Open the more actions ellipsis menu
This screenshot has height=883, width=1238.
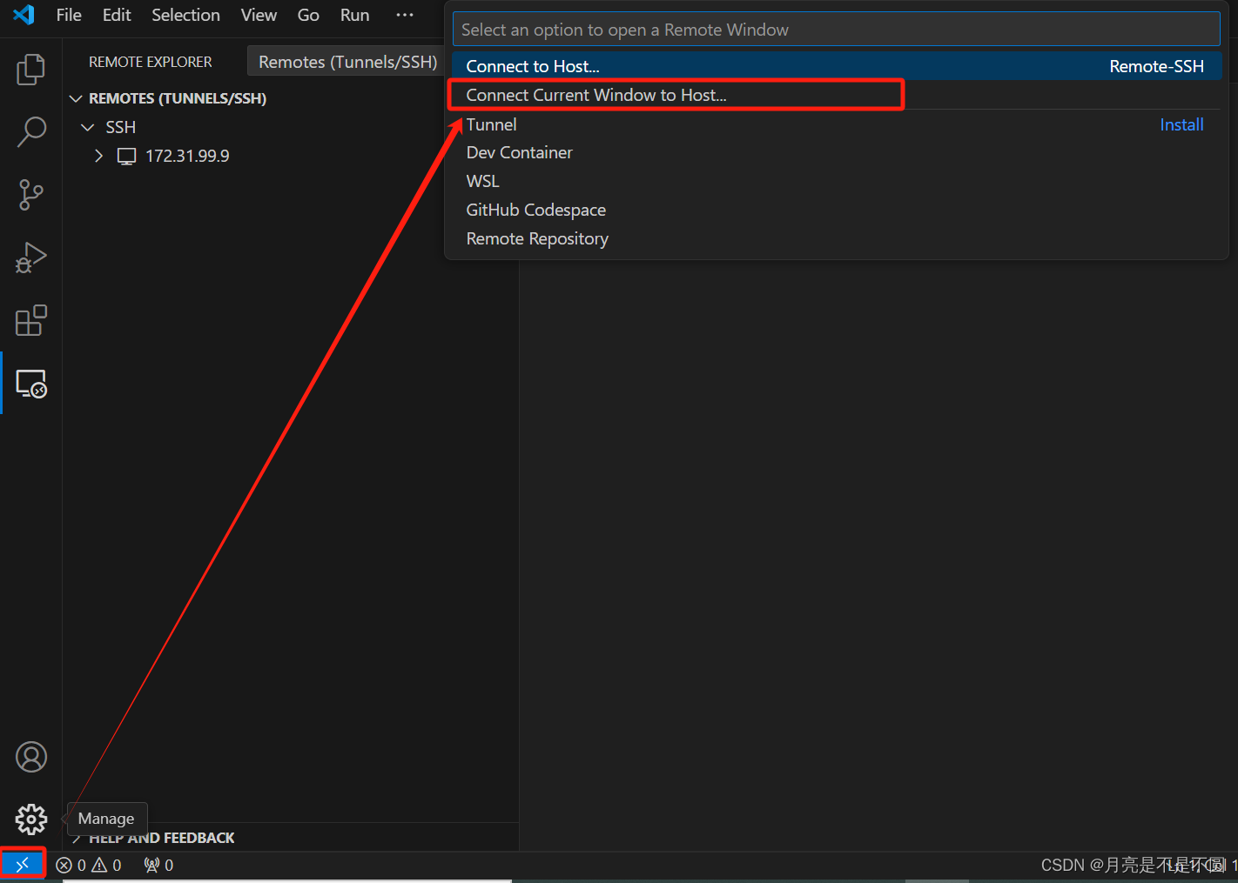click(x=404, y=15)
